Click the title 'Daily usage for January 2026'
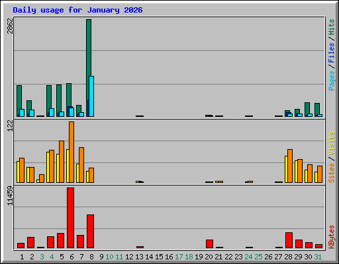Screen dimensions: 339x264 click(77, 11)
